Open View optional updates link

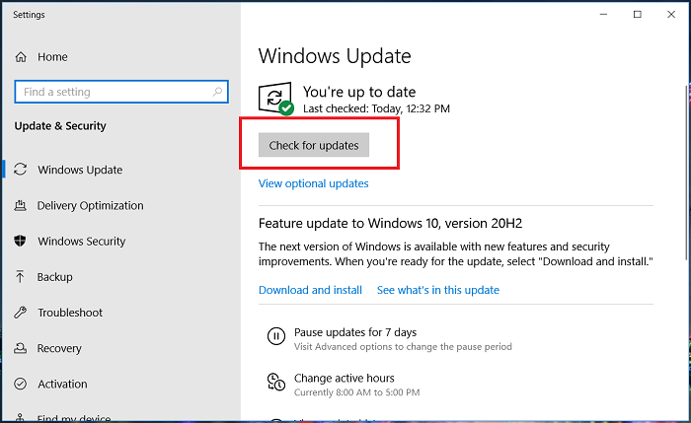tap(313, 183)
